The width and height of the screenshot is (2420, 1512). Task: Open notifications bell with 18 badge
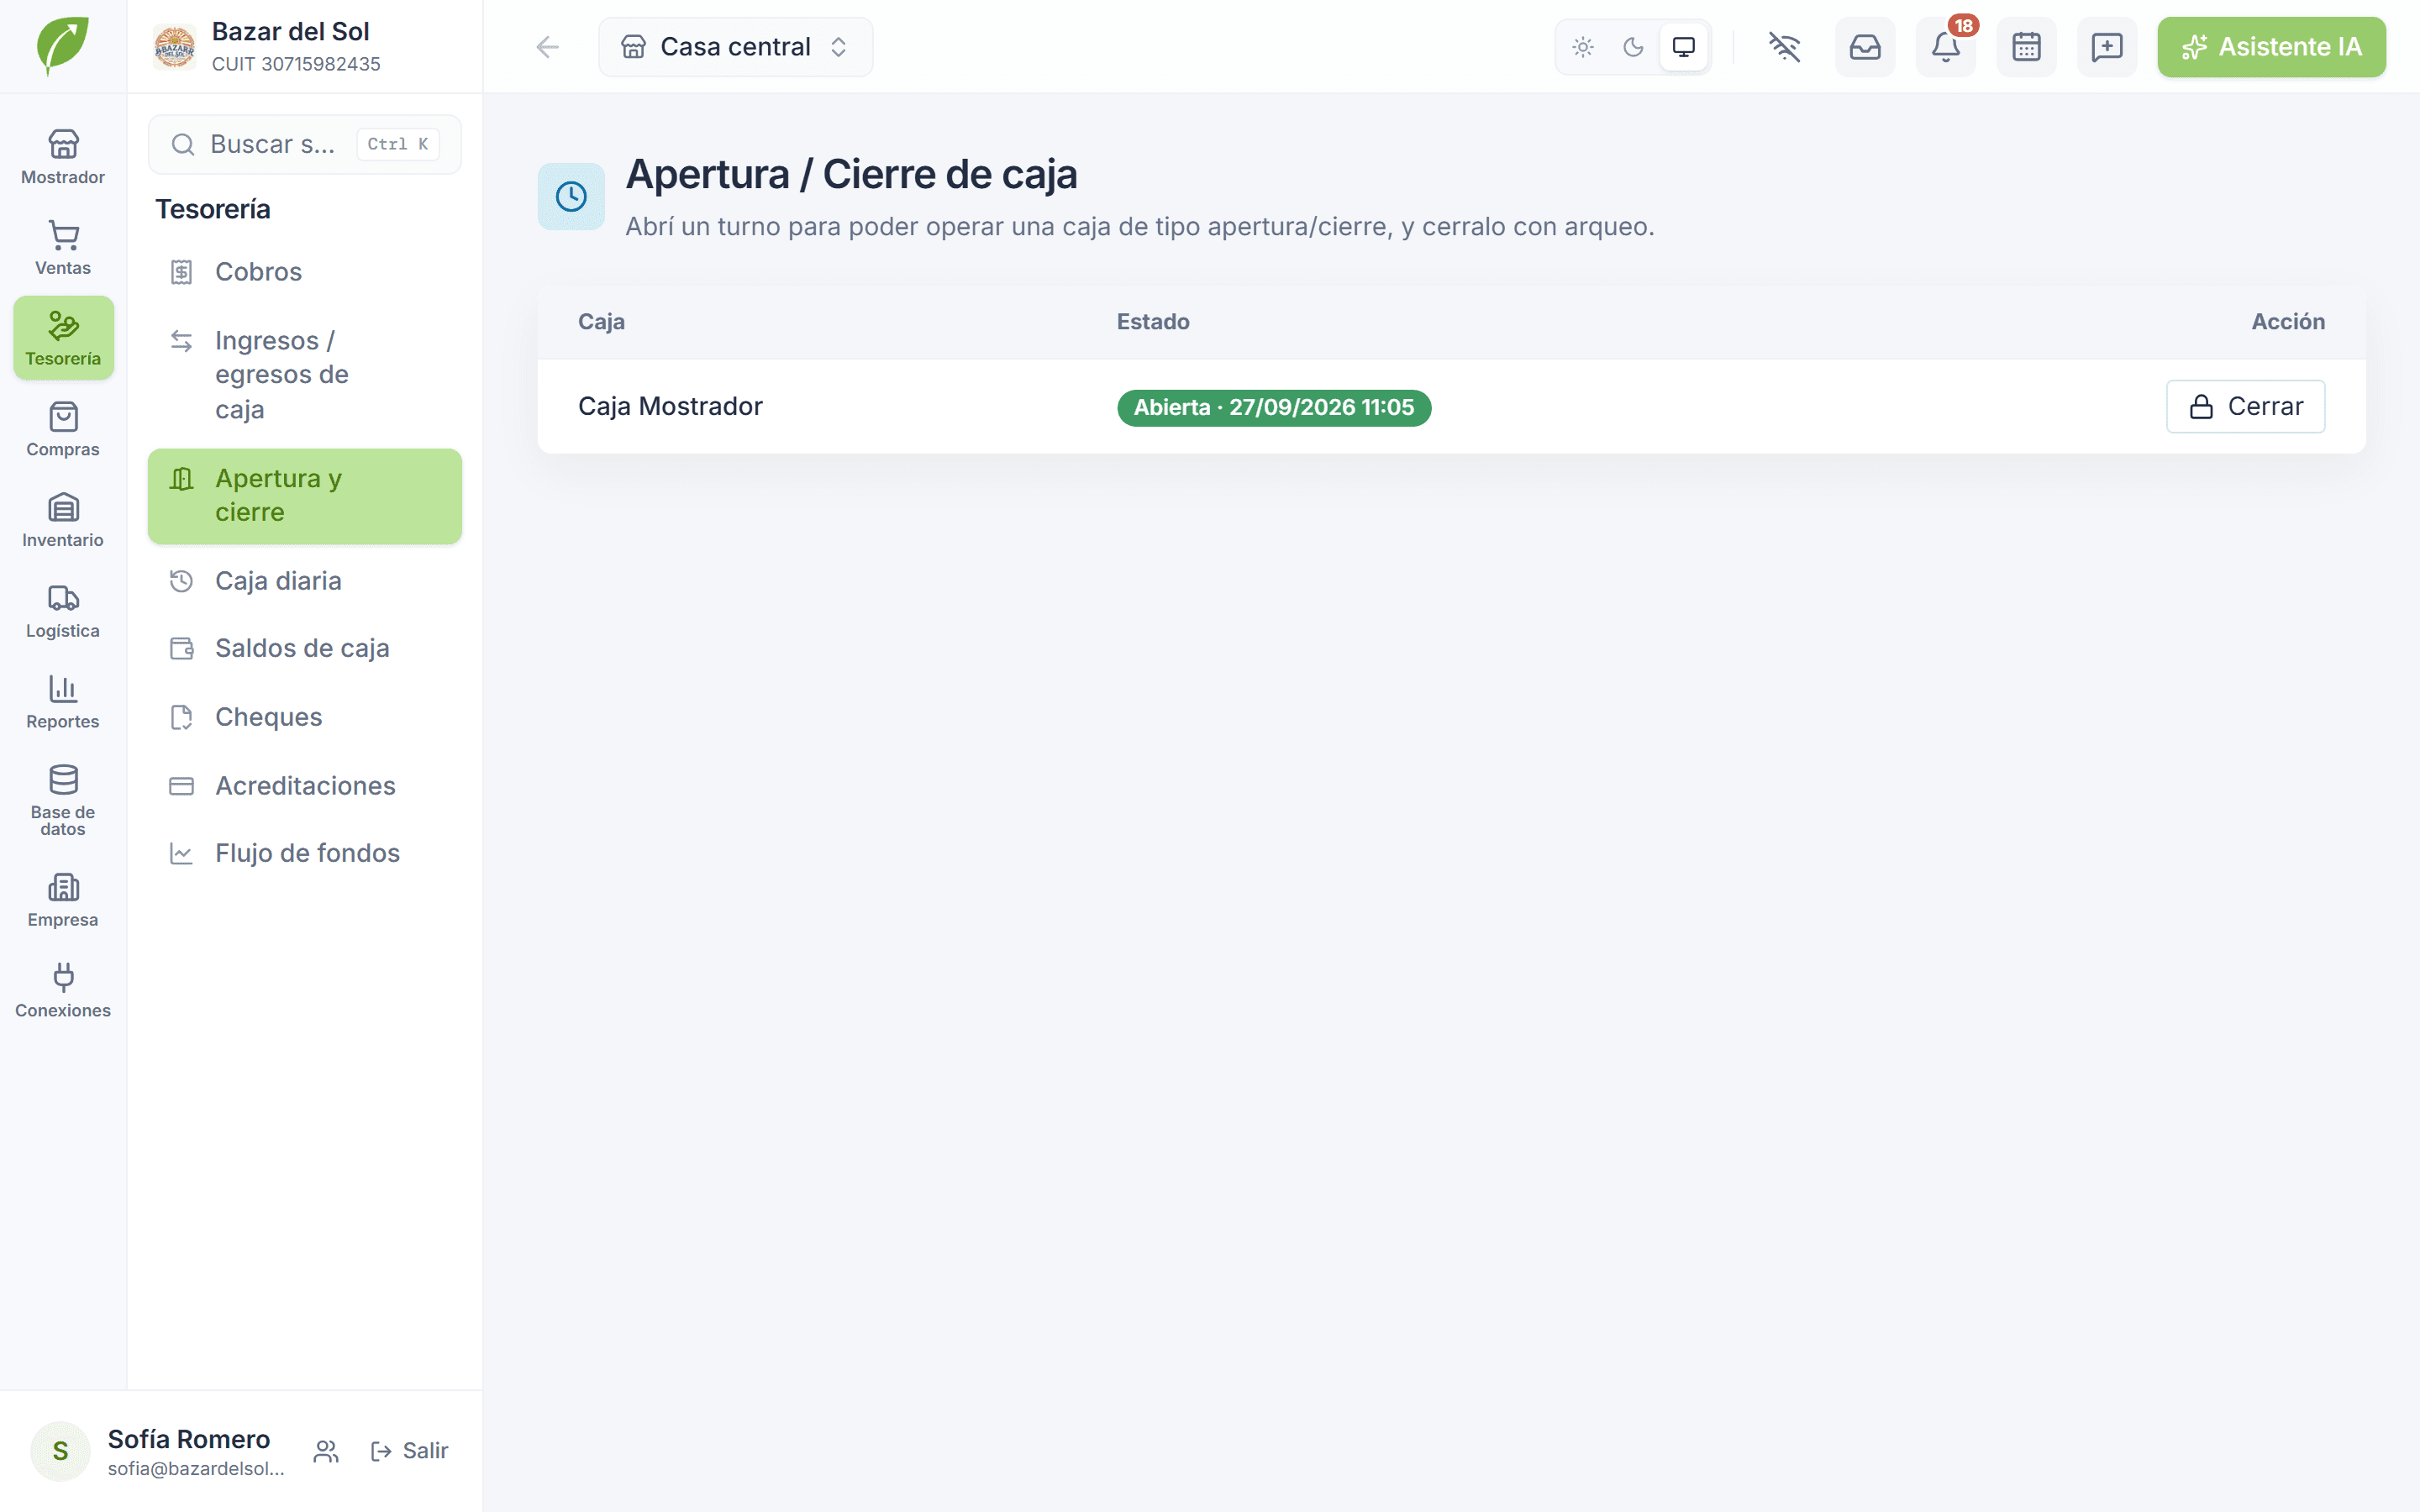(1946, 47)
